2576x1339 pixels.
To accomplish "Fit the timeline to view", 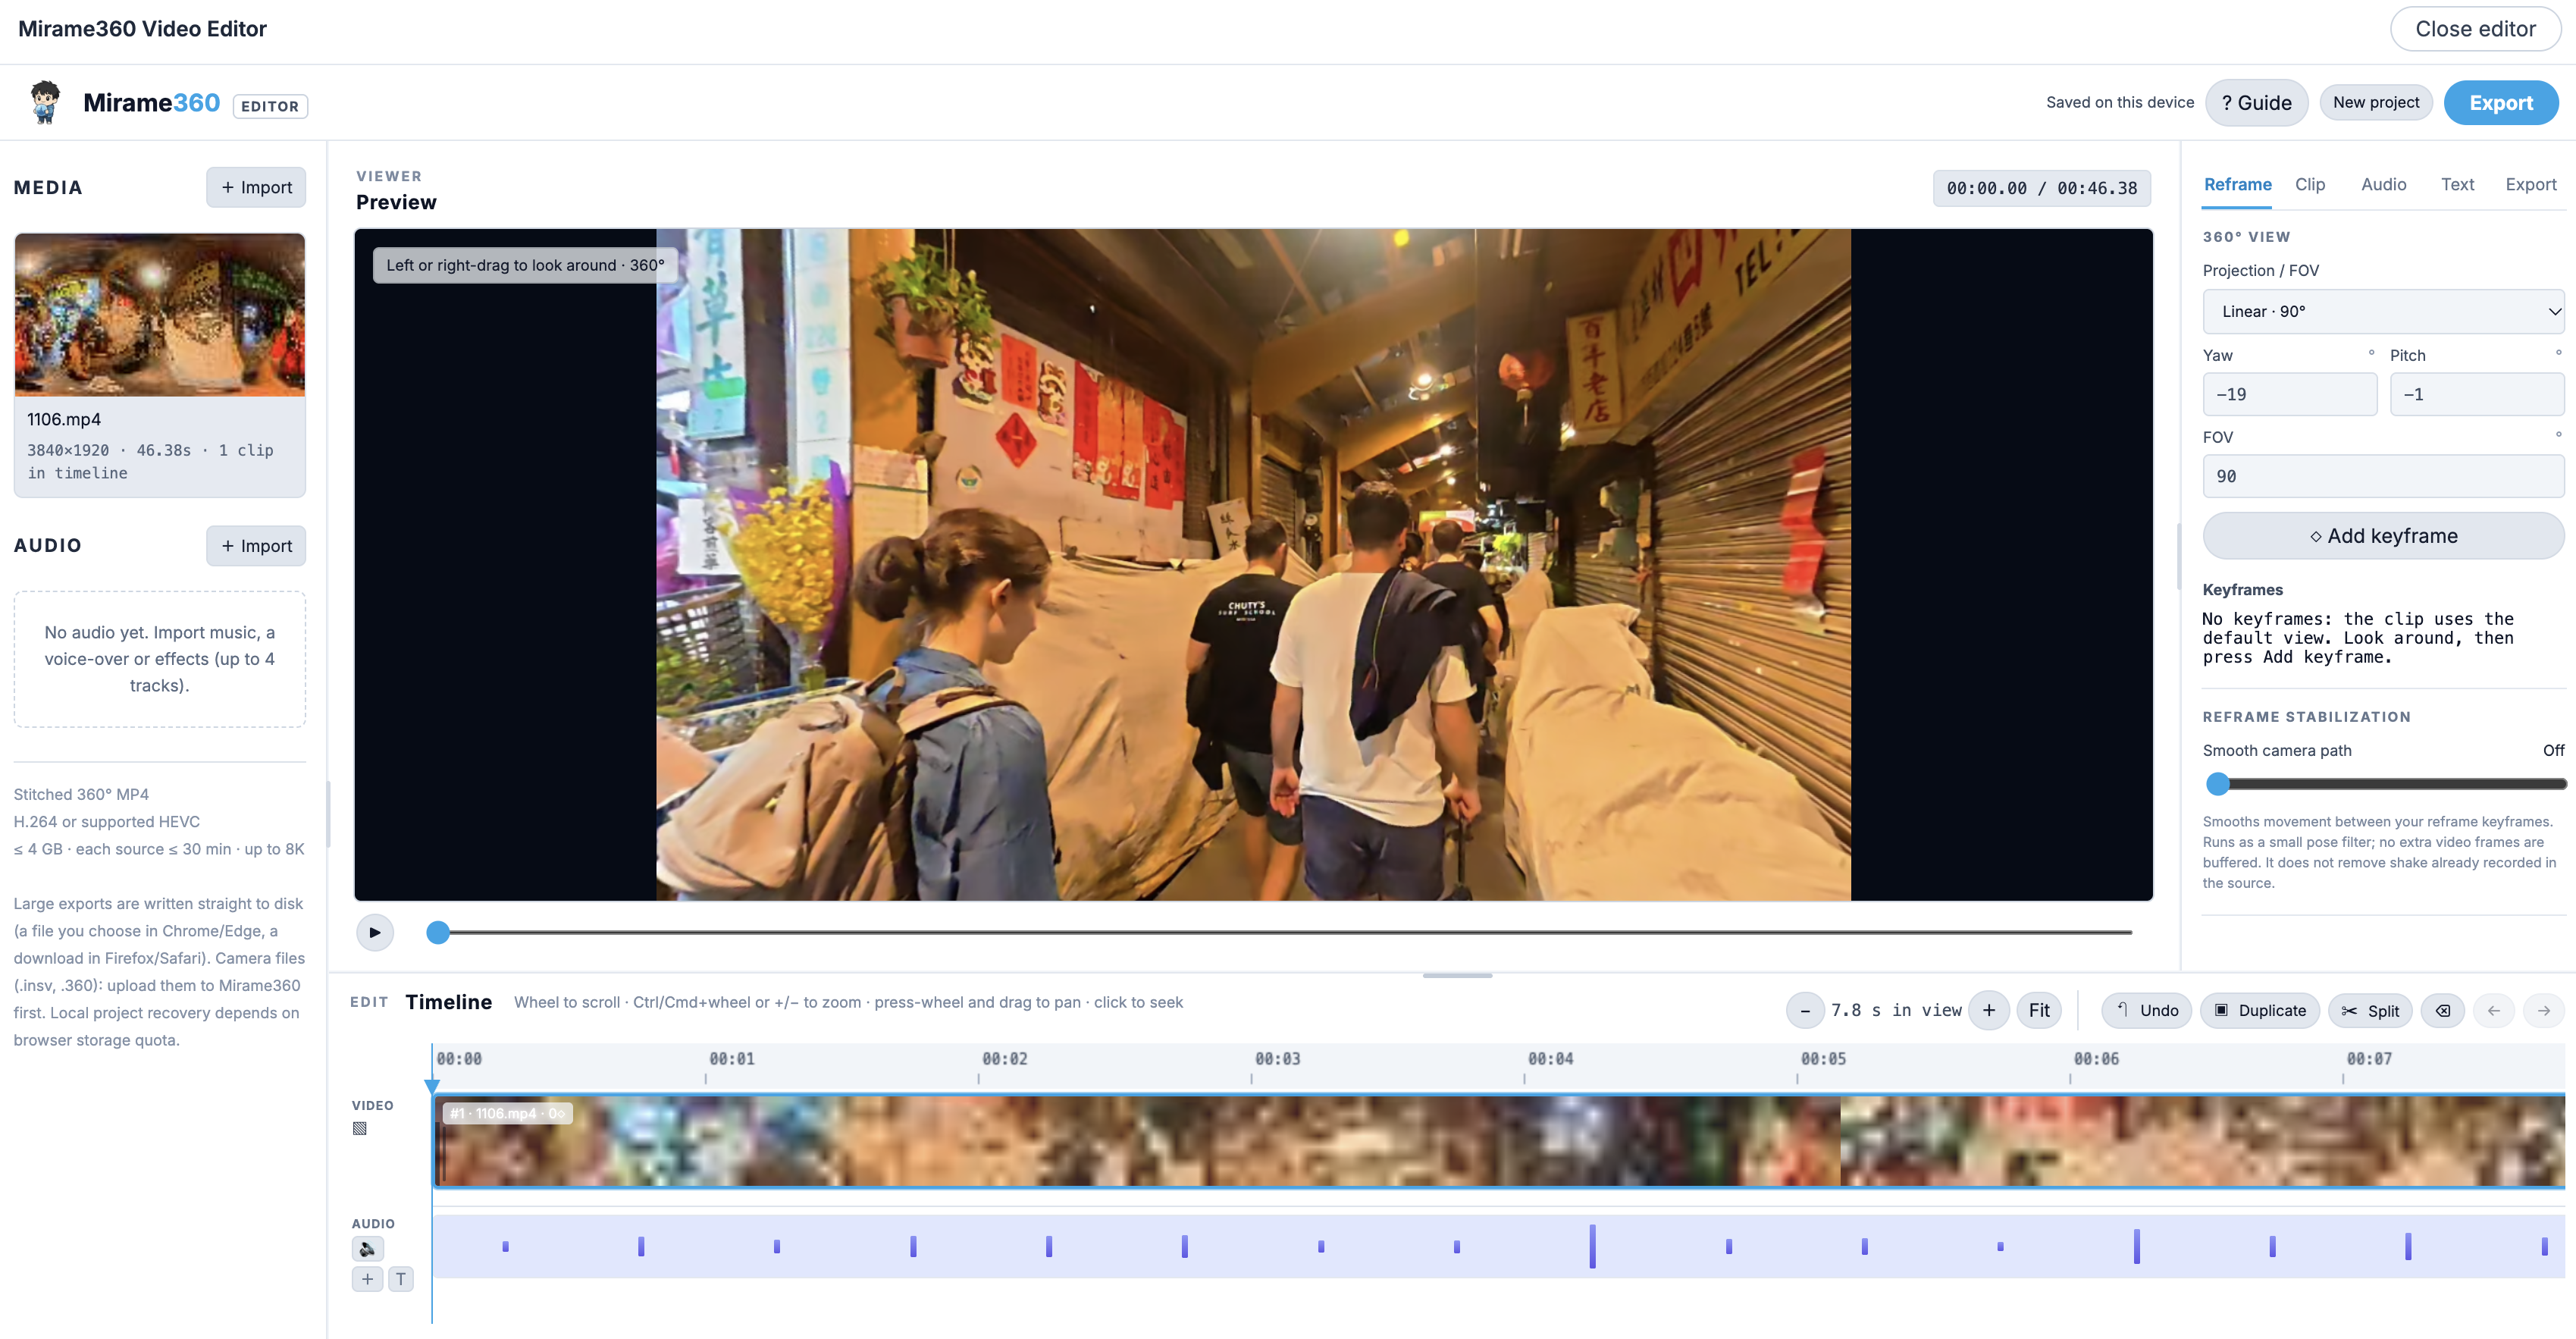I will (x=2039, y=1010).
